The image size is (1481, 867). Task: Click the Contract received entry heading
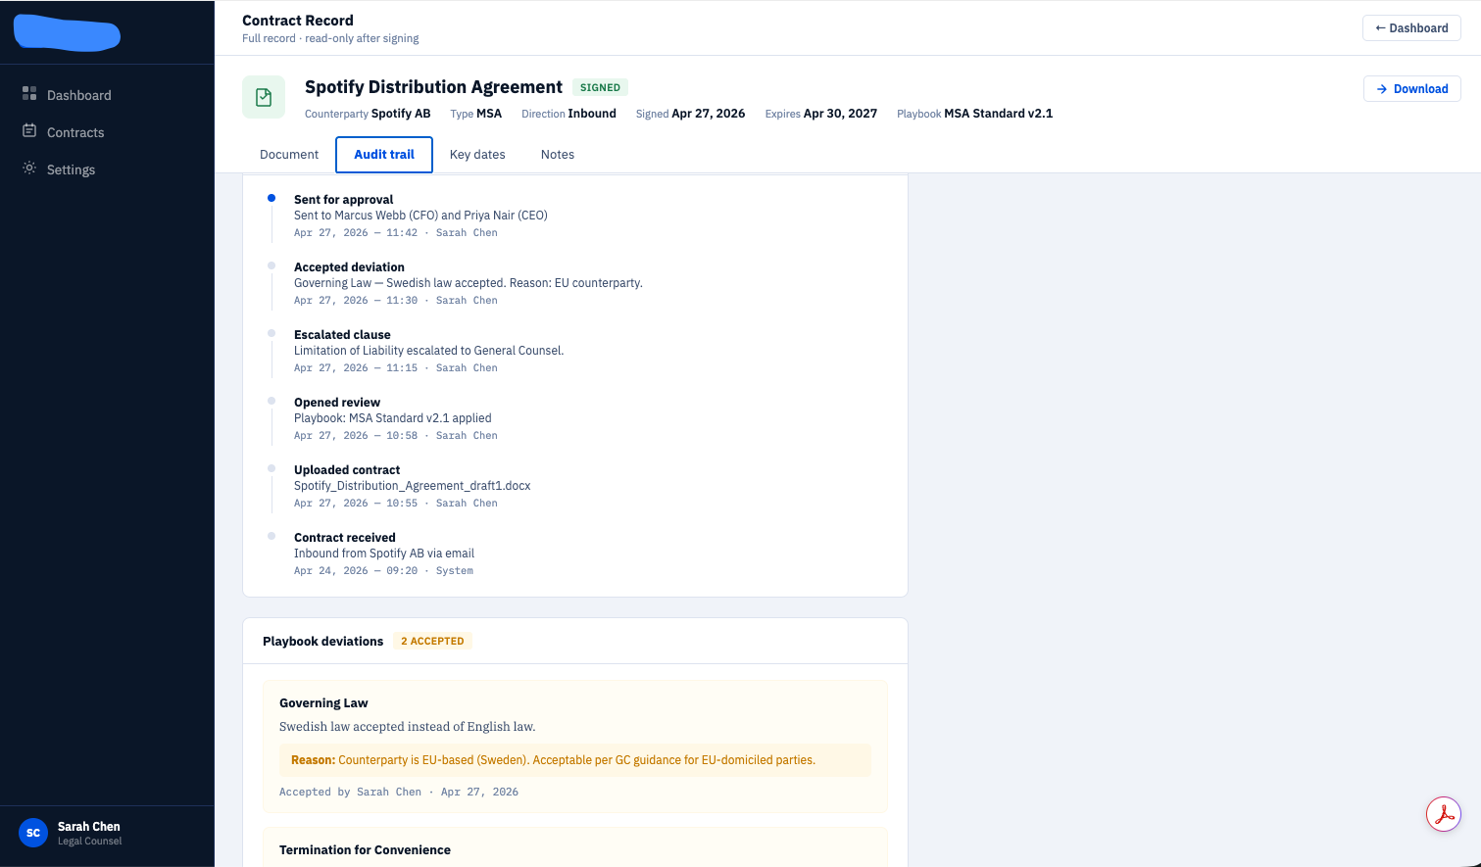click(x=345, y=537)
